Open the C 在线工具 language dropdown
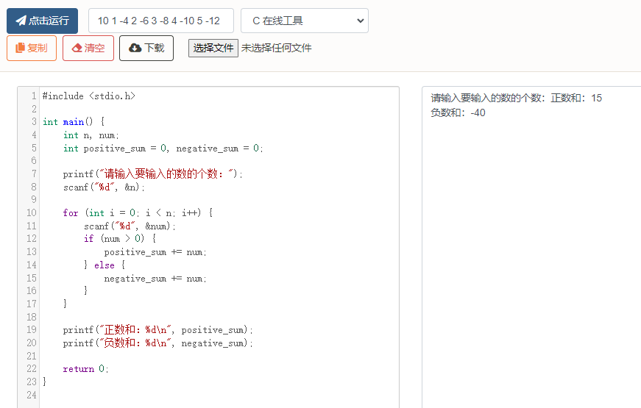The image size is (641, 408). coord(304,21)
